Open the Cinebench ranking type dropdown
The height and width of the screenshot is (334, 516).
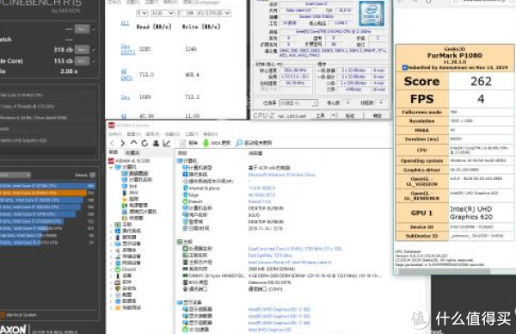pyautogui.click(x=15, y=175)
